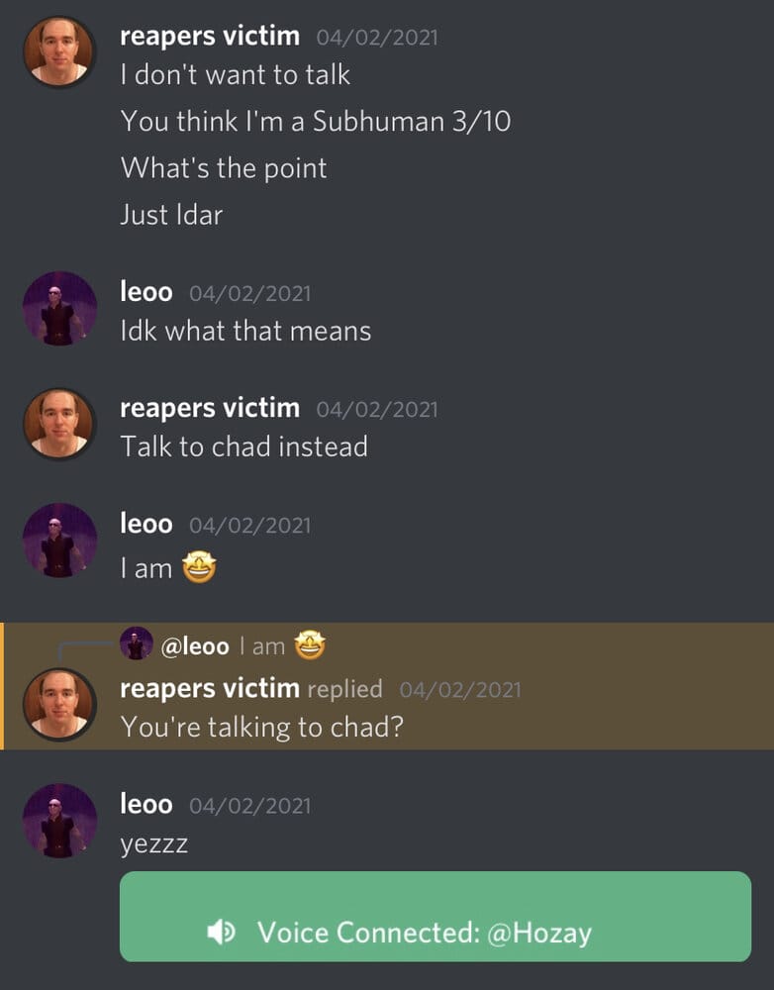Open leoo's avatar beside "Idk what that means"
Image resolution: width=774 pixels, height=990 pixels.
(59, 308)
